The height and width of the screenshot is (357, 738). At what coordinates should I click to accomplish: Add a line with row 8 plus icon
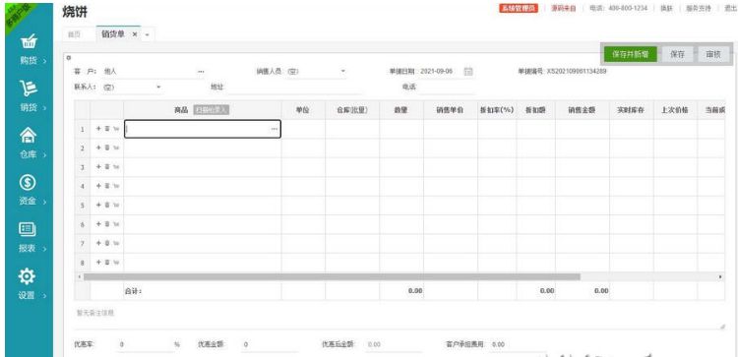coord(98,262)
